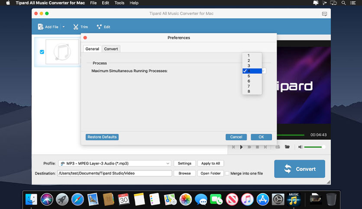Viewport: 362px width, 209px height.
Task: Open the Help menu
Action: click(134, 3)
